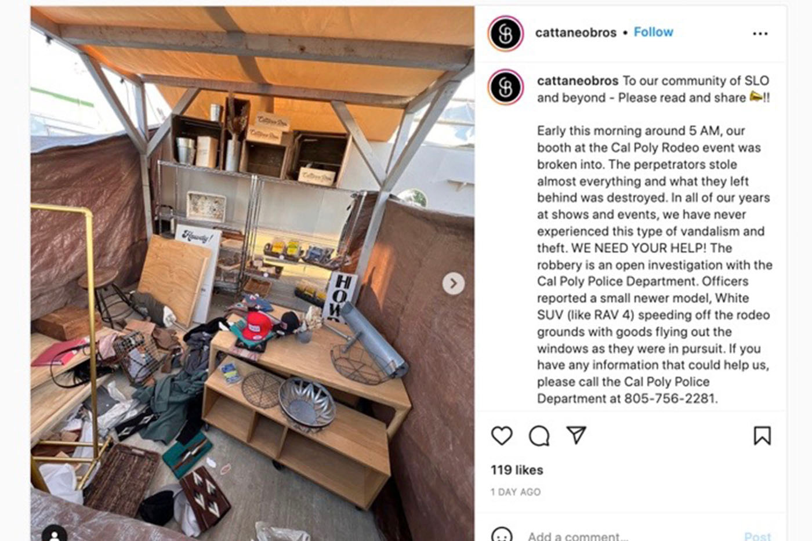Viewport: 812px width, 541px height.
Task: Show tagged accounts on the photo
Action: point(55,533)
